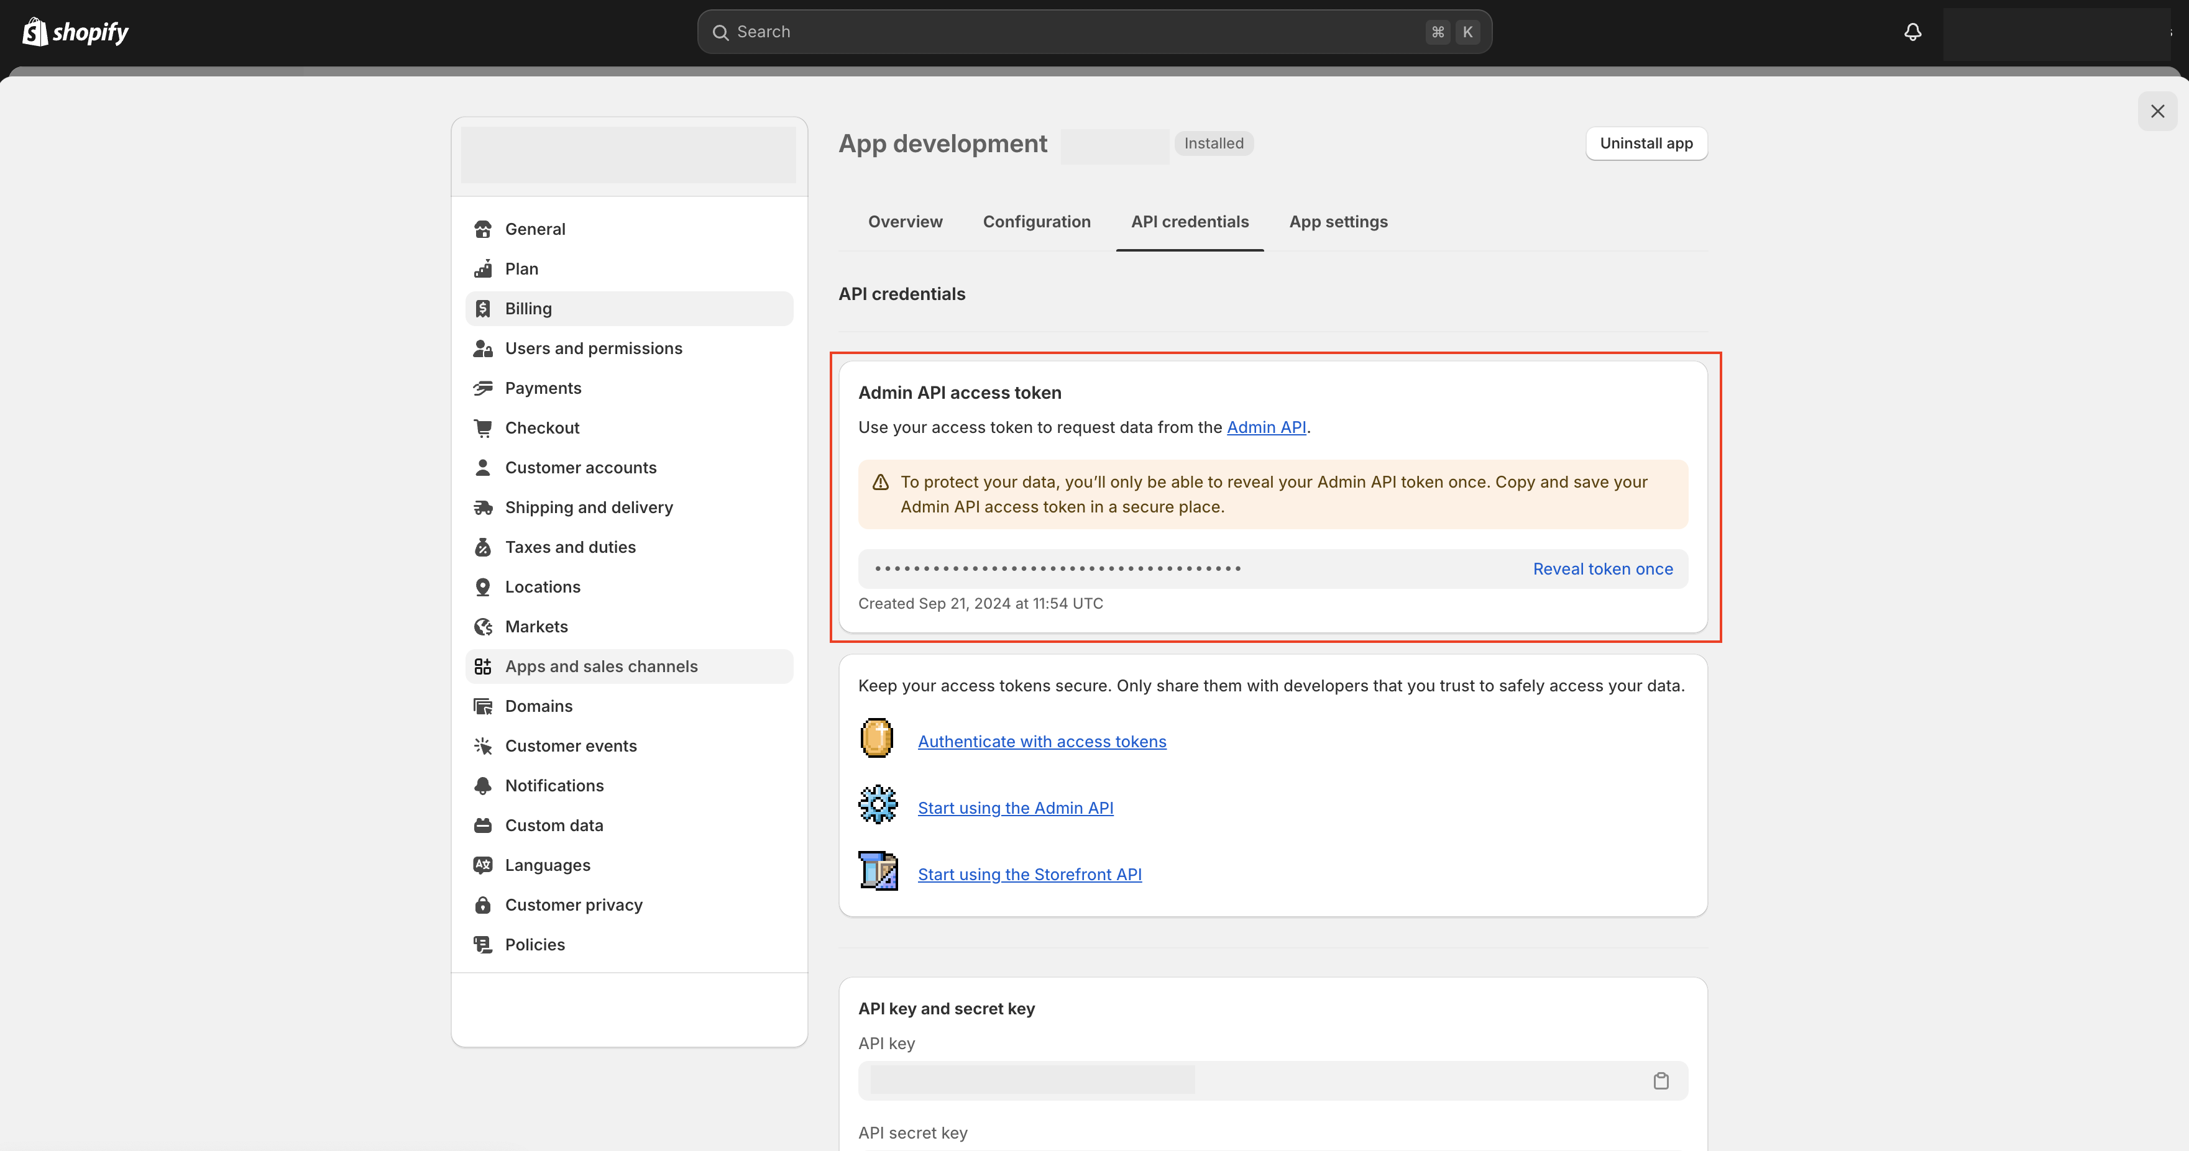
Task: Select Apps and sales channels
Action: [x=629, y=667]
